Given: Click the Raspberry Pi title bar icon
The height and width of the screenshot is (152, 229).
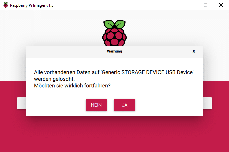Looking at the screenshot, I should (6, 5).
